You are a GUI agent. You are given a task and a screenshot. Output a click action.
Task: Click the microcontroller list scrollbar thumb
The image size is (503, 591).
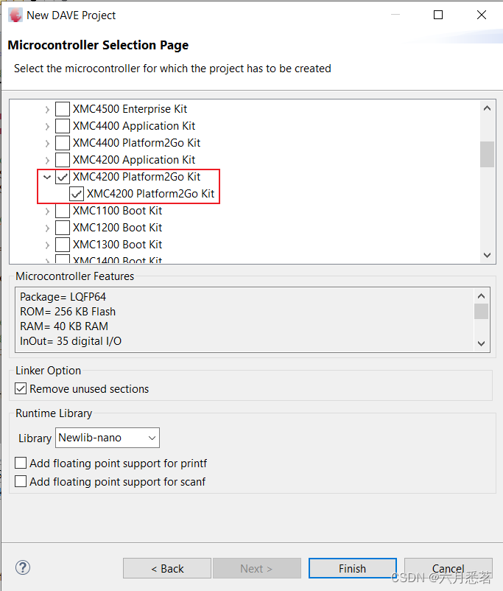click(x=487, y=154)
